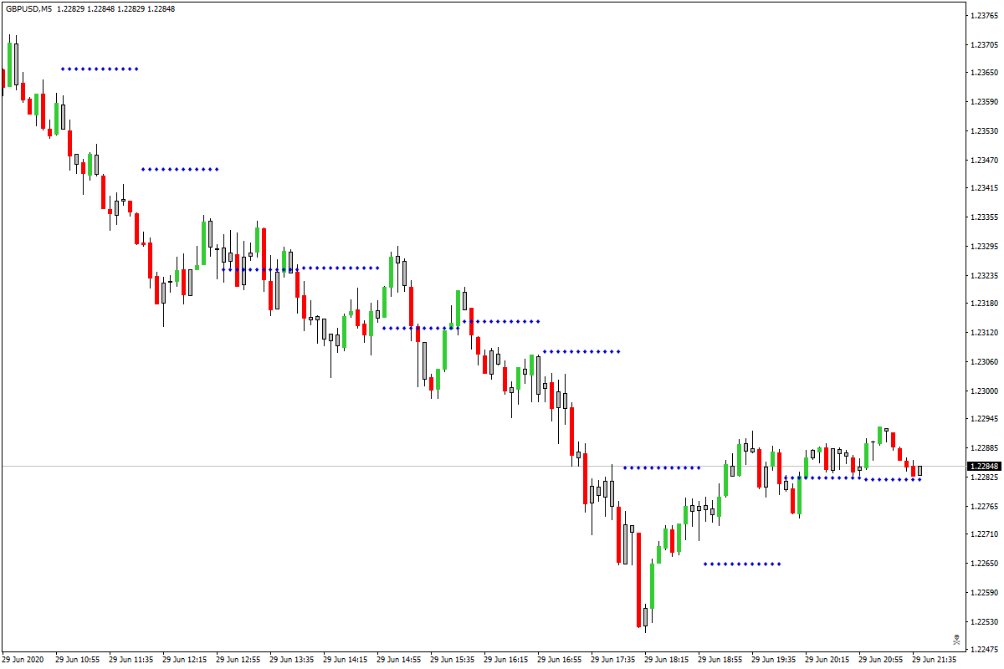Click the lowest blue dotted level line
The height and width of the screenshot is (669, 1004).
[x=742, y=564]
